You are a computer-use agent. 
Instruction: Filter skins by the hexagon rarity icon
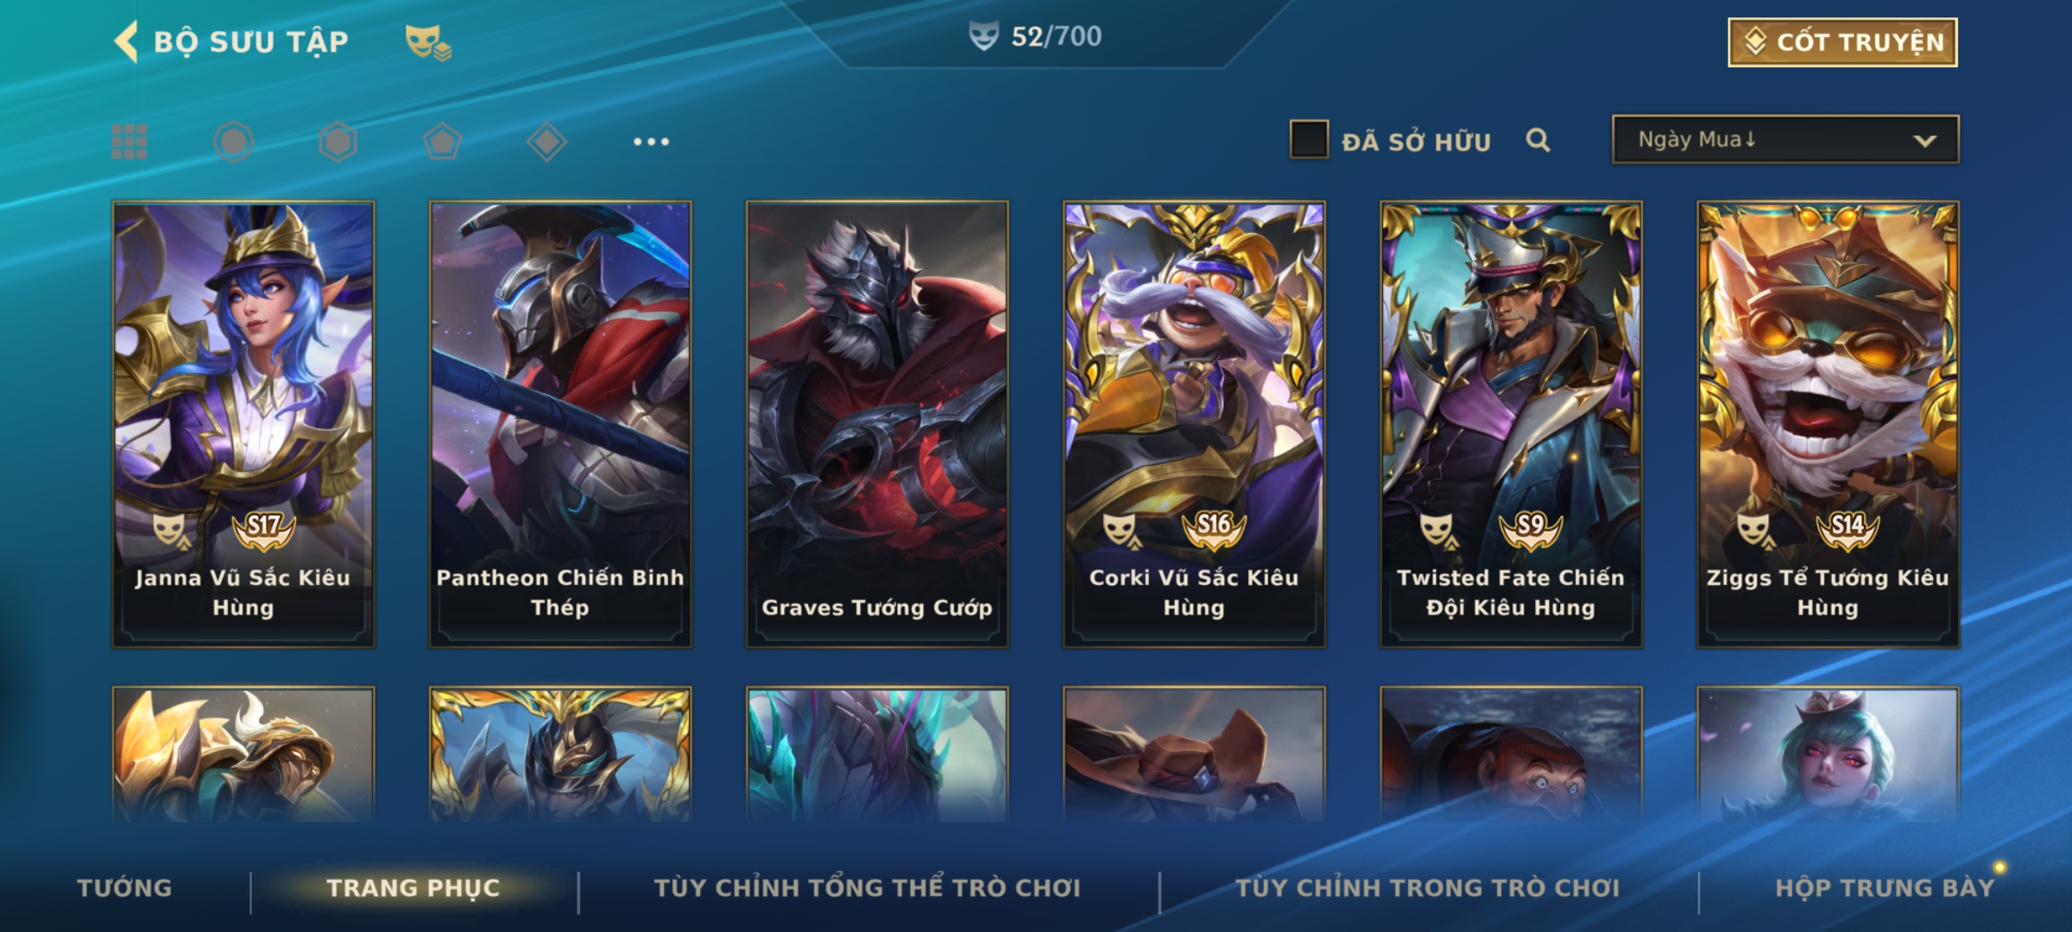pos(338,142)
